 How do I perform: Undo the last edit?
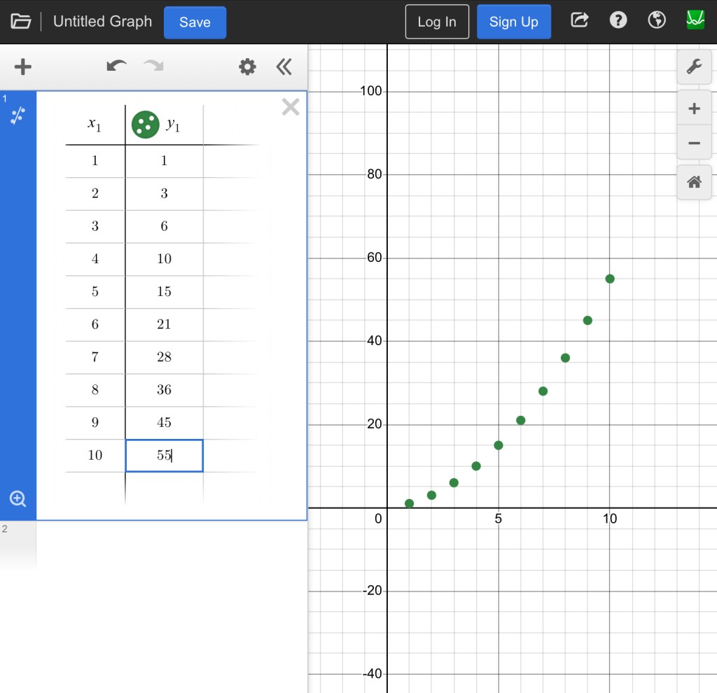(x=116, y=66)
